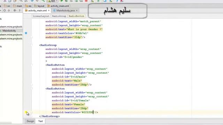This screenshot has width=223, height=125.
Task: Collapse the RadioGroup tag fold marker
Action: (31, 45)
